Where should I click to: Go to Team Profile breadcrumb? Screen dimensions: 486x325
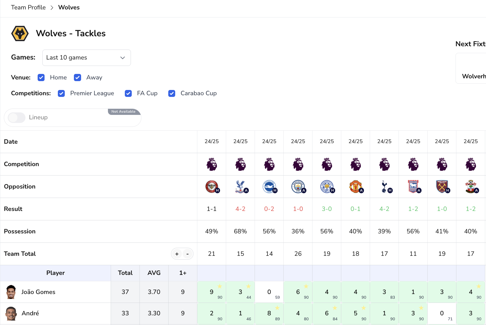coord(28,7)
